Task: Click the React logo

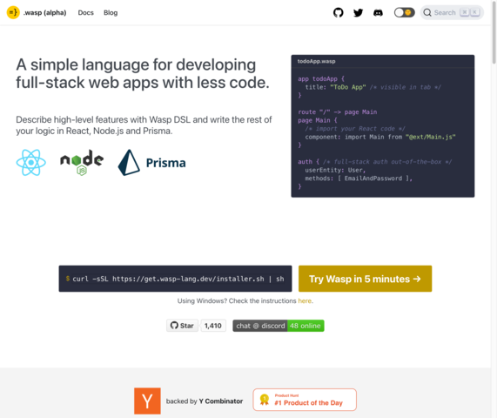Action: click(x=31, y=162)
